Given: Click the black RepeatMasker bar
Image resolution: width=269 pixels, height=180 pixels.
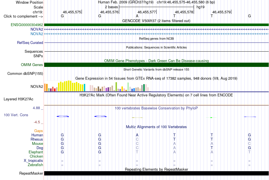Looking at the screenshot, I should pos(156,173).
